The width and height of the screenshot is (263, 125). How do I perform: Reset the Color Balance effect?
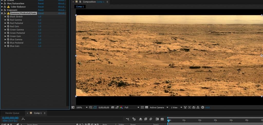(41, 7)
